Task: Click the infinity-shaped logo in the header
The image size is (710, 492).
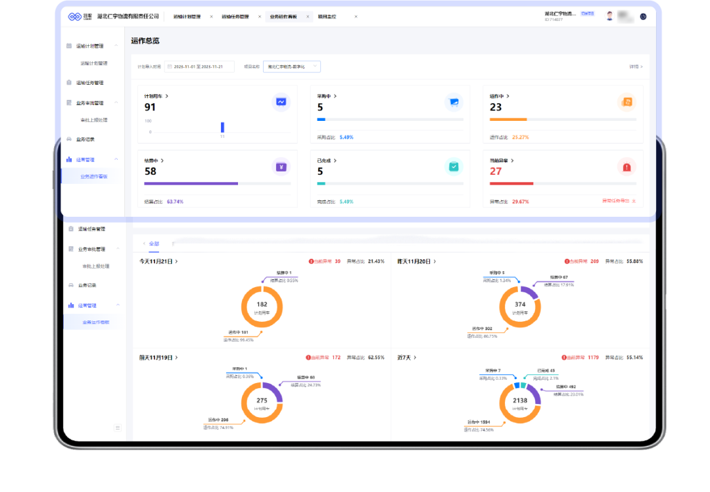Action: coord(75,16)
